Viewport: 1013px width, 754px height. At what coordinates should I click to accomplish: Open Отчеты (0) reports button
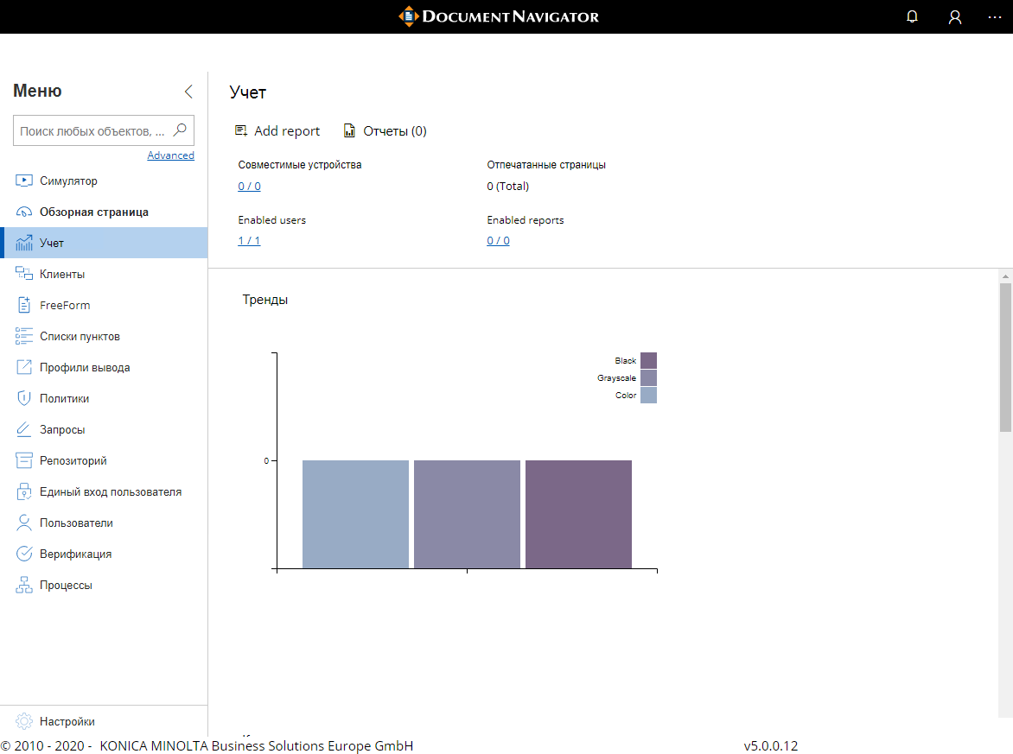pos(385,131)
